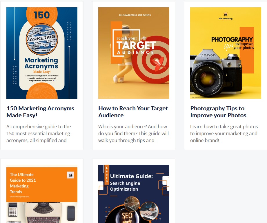The height and width of the screenshot is (223, 267).
Task: Select the acronyms guide description text
Action: coord(39,133)
